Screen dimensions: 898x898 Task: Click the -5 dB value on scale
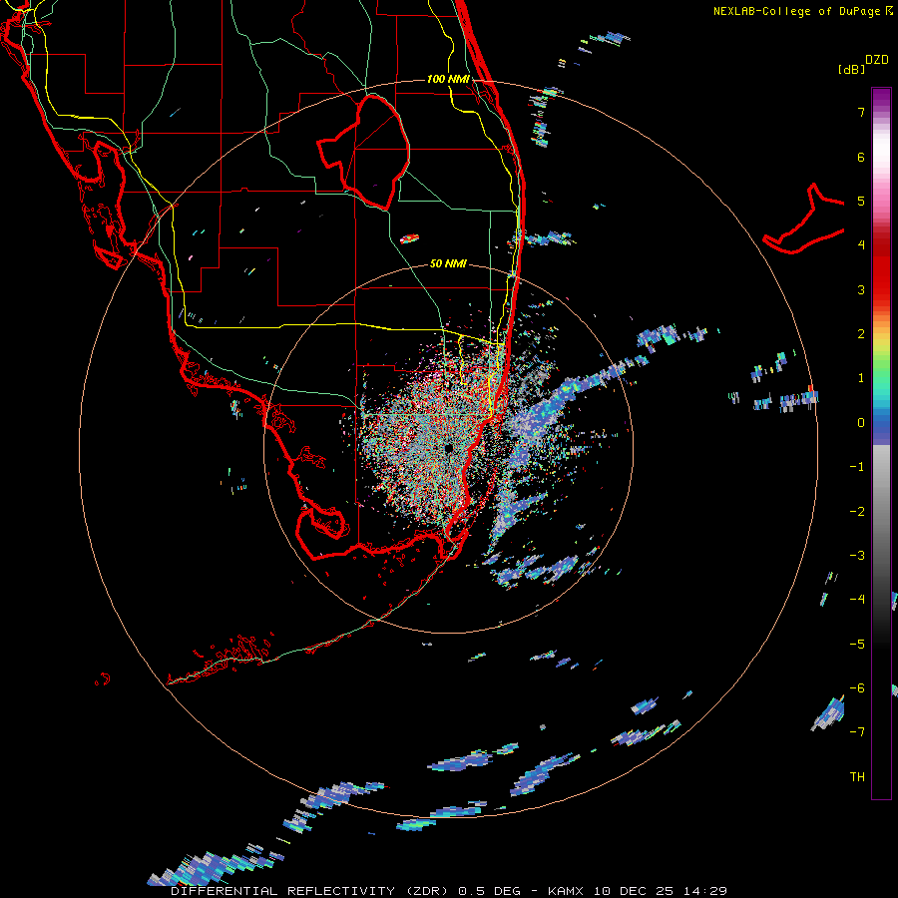[x=857, y=645]
